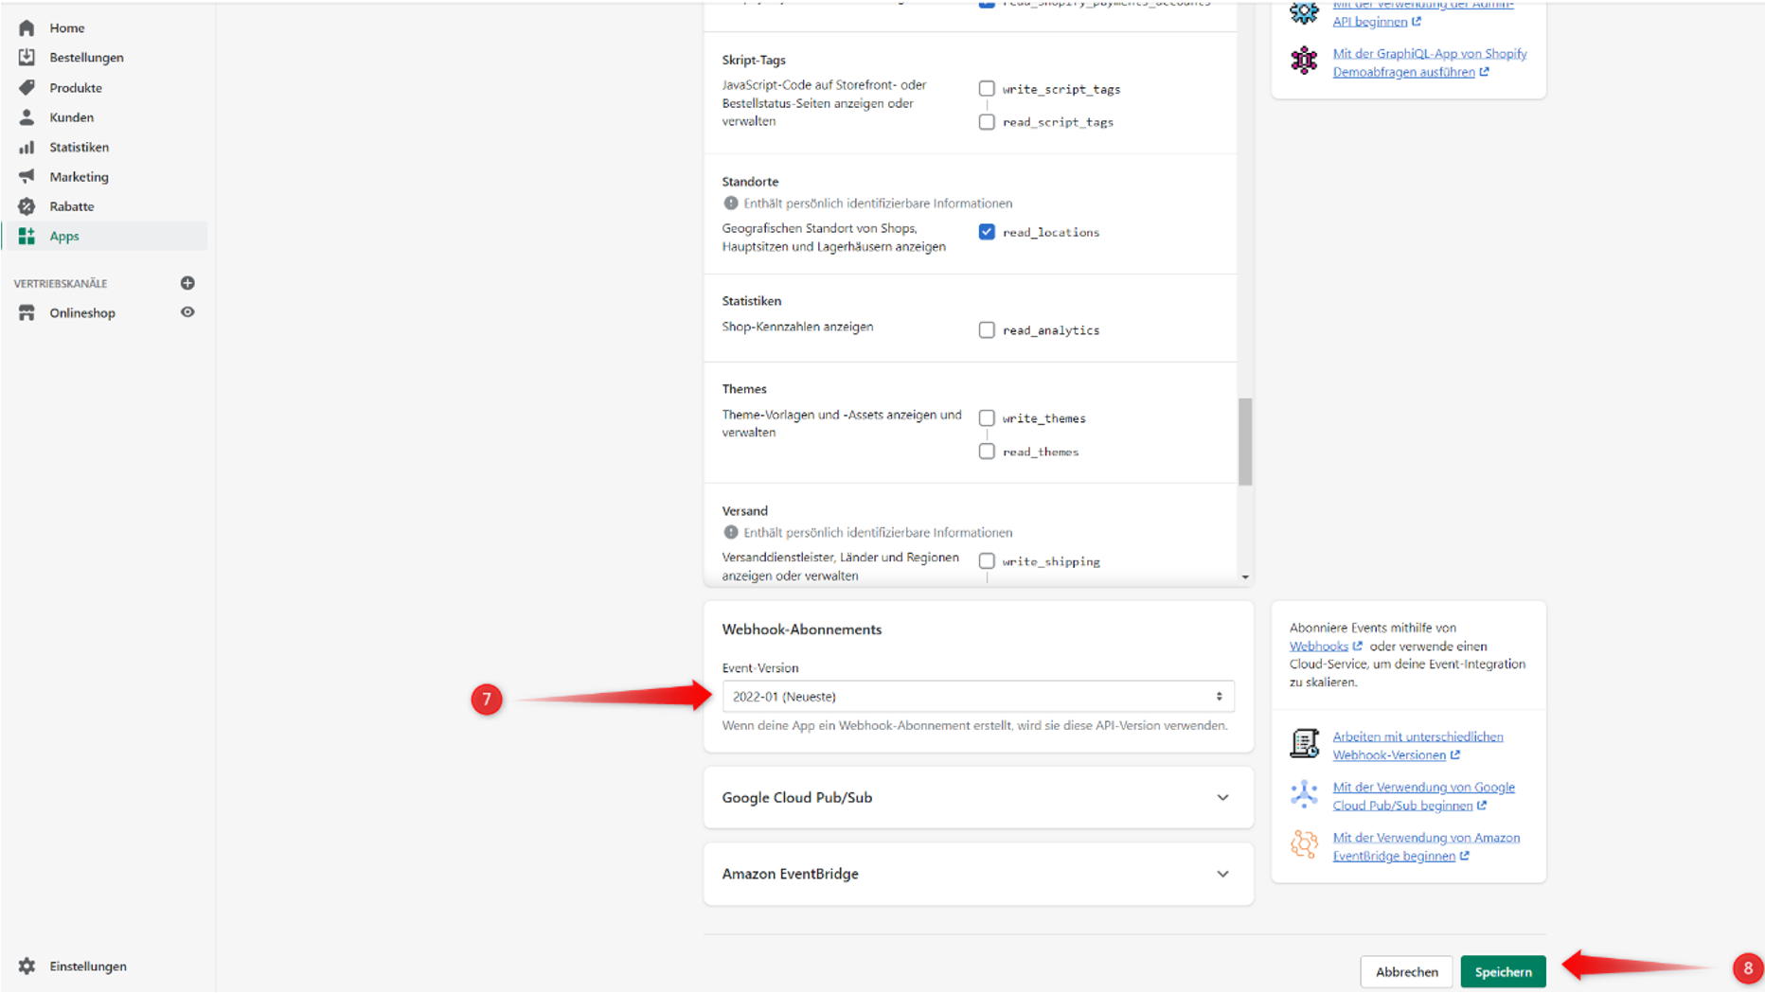
Task: Click the Statistiken bar chart icon
Action: point(27,148)
